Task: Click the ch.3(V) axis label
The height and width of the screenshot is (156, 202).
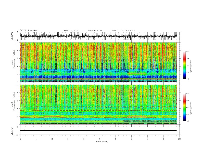Action: pyautogui.click(x=12, y=131)
